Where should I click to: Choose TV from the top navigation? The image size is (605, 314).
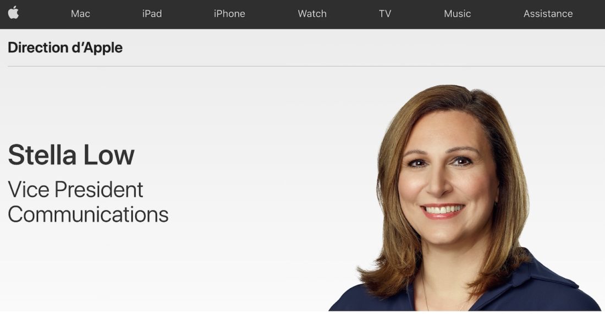[x=385, y=14]
